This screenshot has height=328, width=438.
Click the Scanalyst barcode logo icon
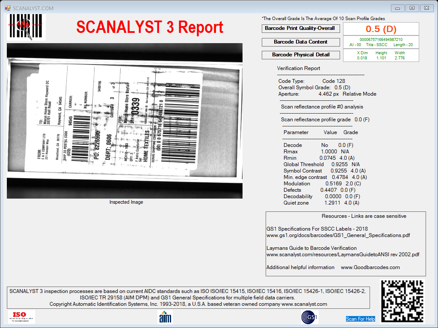pos(26,27)
